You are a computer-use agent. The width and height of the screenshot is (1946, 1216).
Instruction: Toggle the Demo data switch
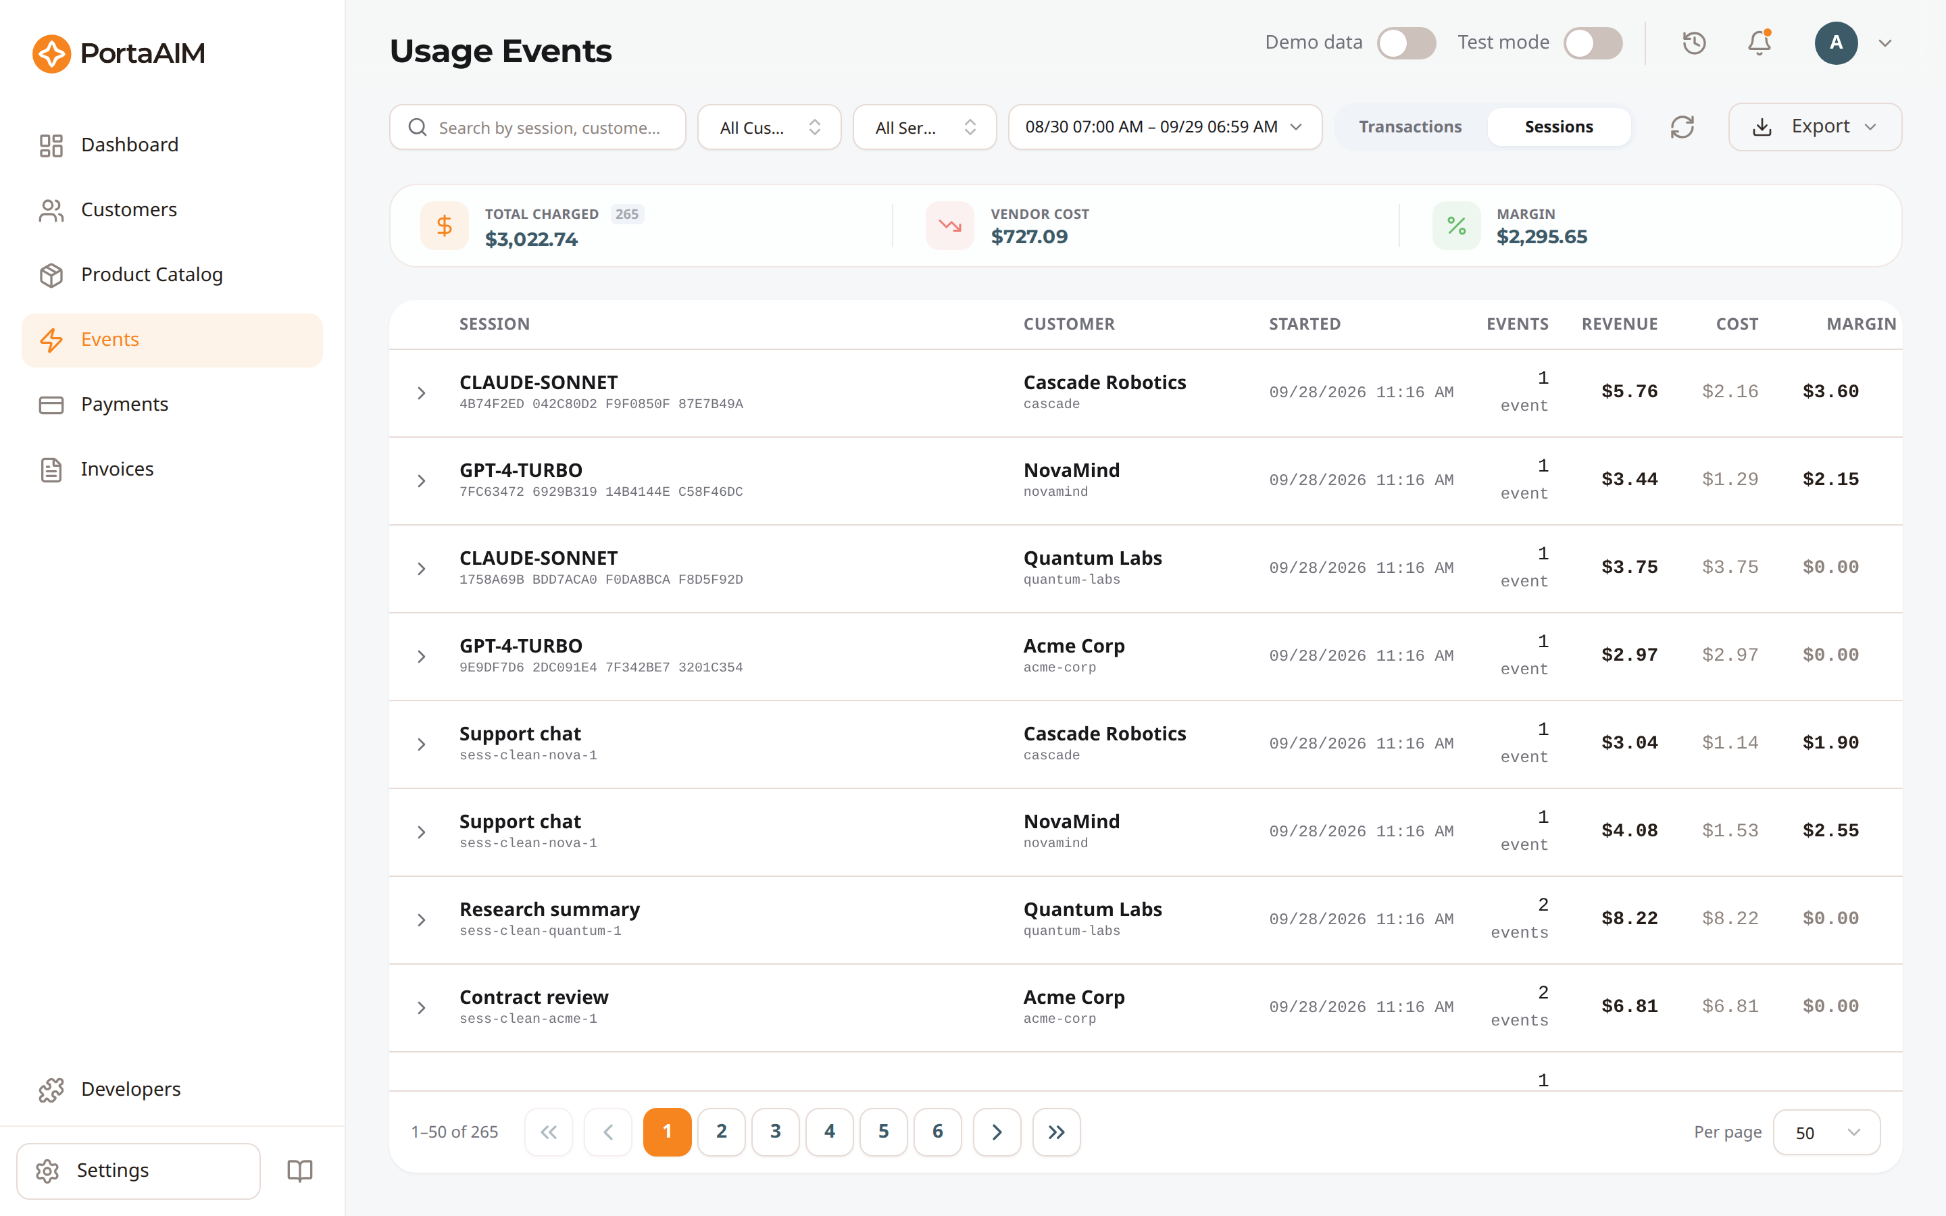(1406, 43)
